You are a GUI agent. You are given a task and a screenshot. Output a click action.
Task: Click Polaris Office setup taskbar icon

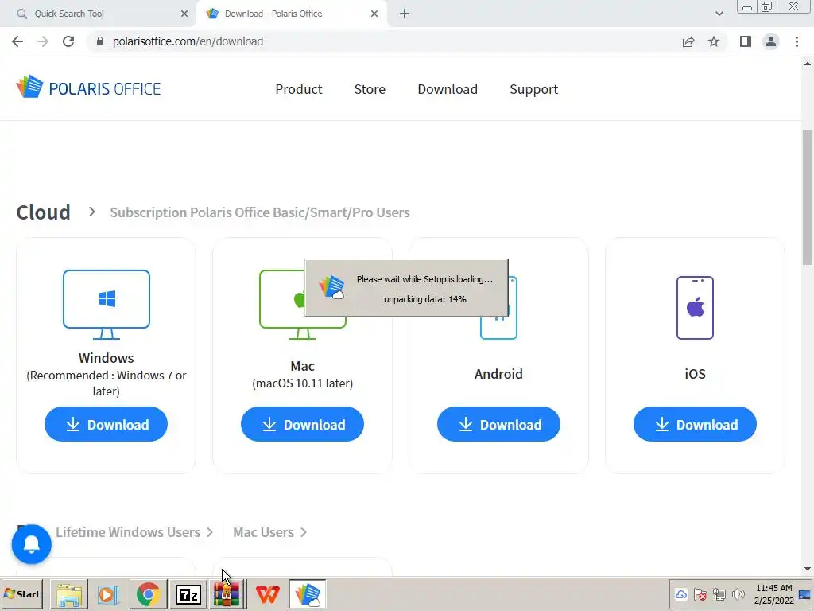click(308, 594)
